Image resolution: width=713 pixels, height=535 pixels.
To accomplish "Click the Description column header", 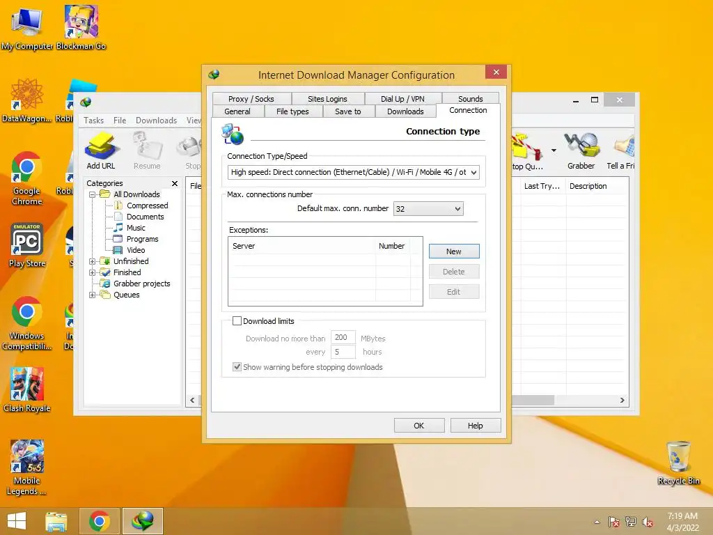I will pos(597,186).
